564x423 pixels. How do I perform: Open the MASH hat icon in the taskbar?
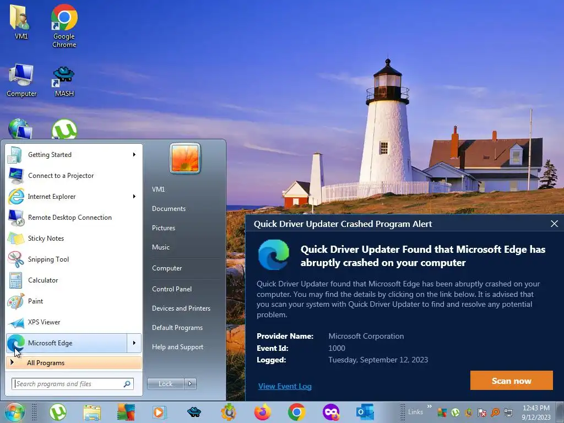194,411
